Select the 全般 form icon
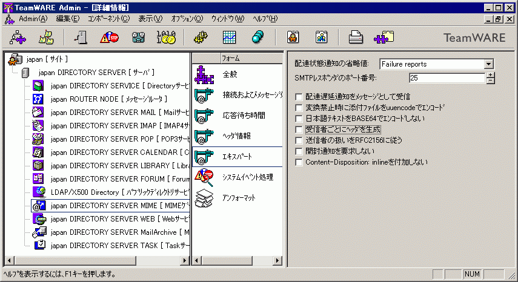This screenshot has width=518, height=282. click(x=204, y=74)
